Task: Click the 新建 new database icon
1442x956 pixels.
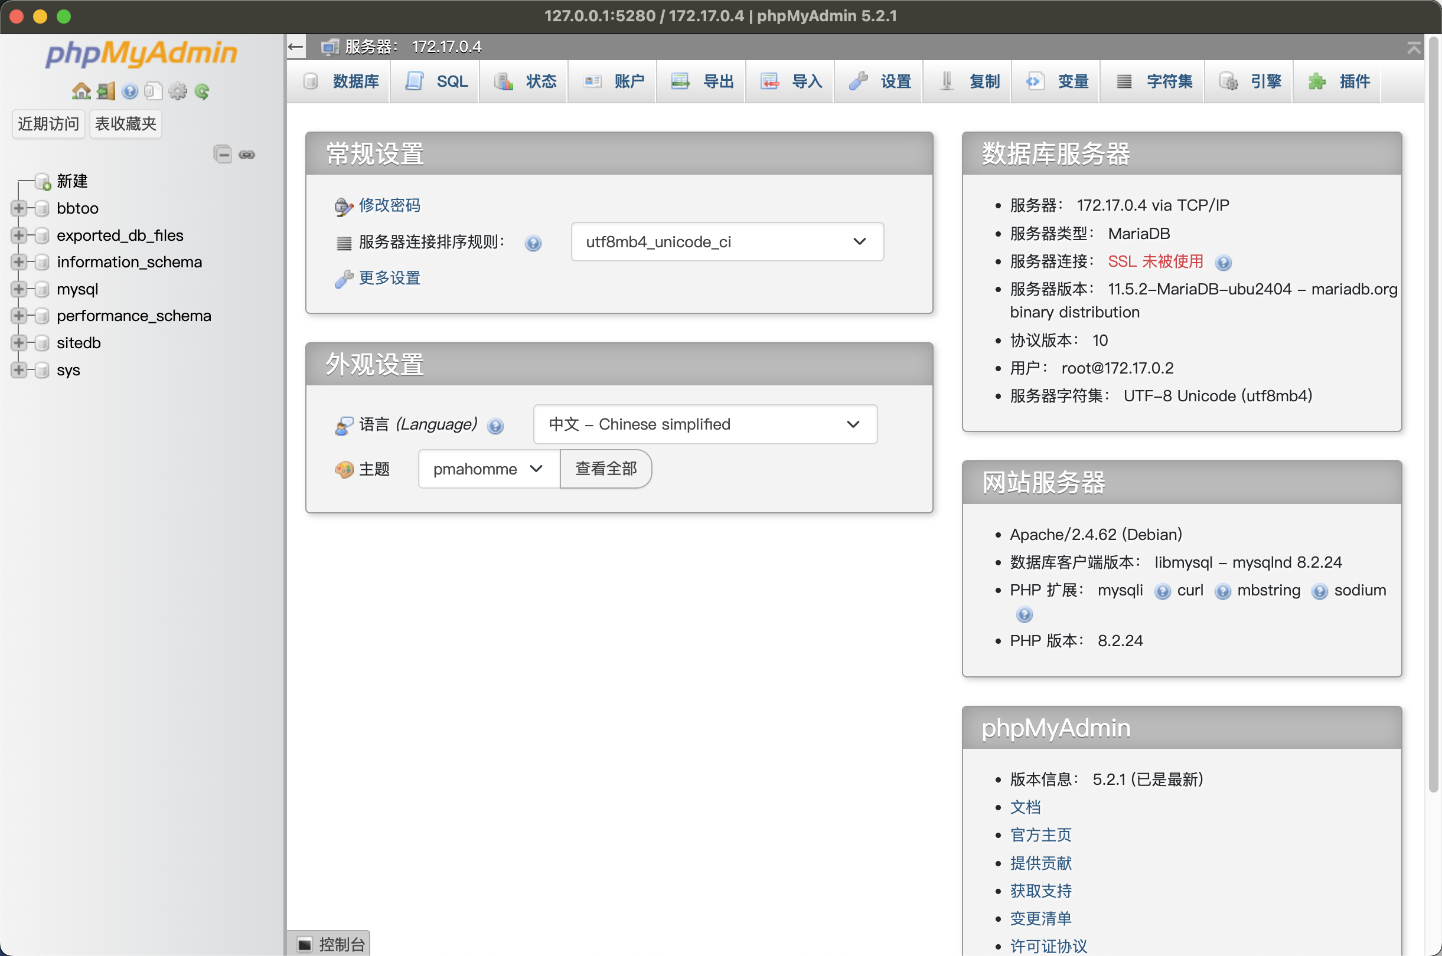Action: click(43, 182)
